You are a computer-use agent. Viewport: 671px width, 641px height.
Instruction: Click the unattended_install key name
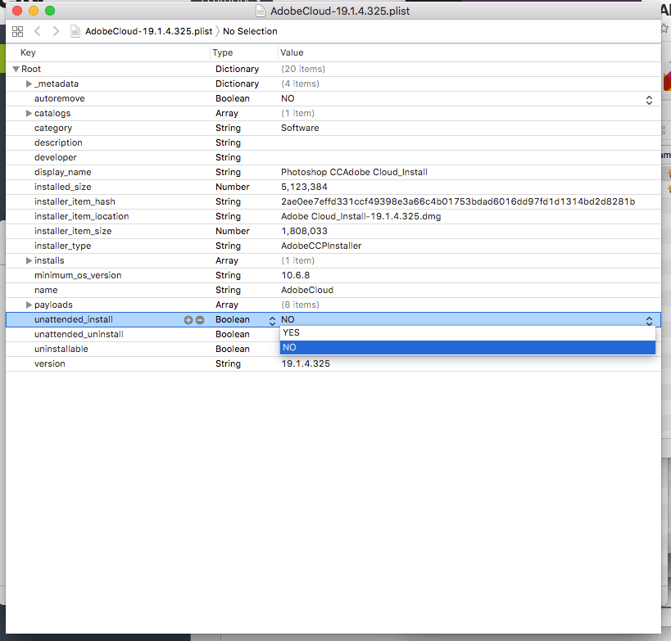click(x=74, y=319)
